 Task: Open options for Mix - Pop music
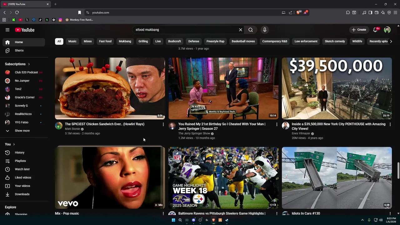tap(163, 214)
